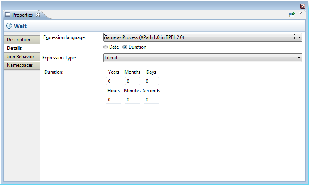Click the Wait clock icon
Viewport: 309px width, 185px height.
(9, 26)
